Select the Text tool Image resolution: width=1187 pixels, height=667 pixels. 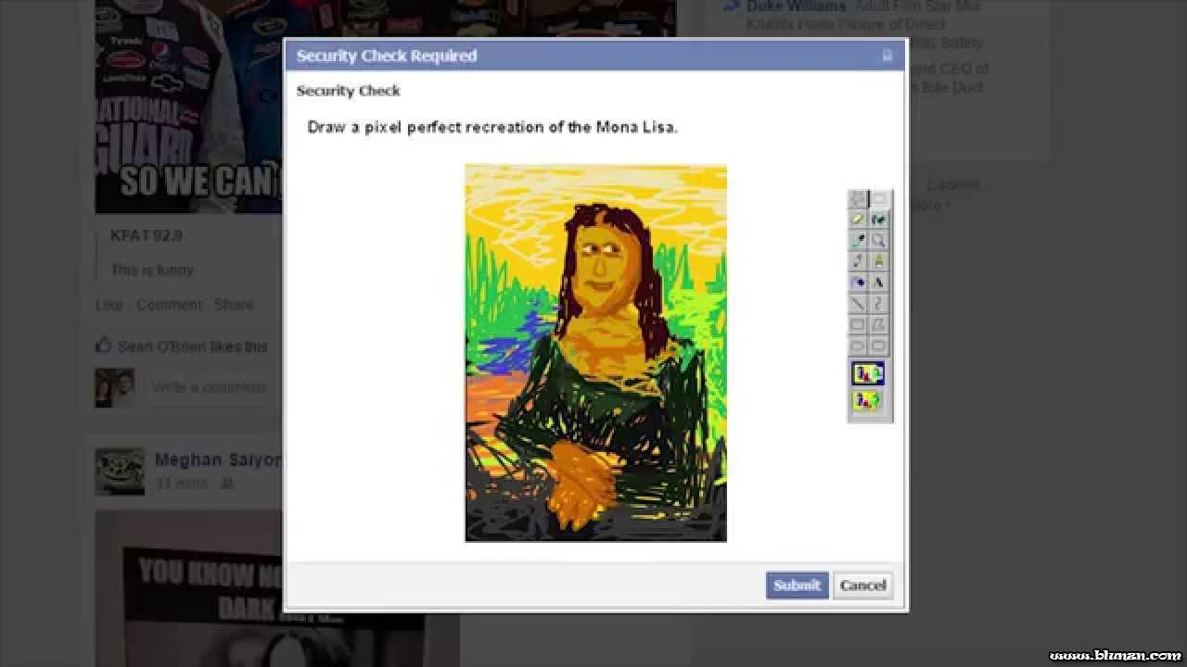(x=879, y=283)
